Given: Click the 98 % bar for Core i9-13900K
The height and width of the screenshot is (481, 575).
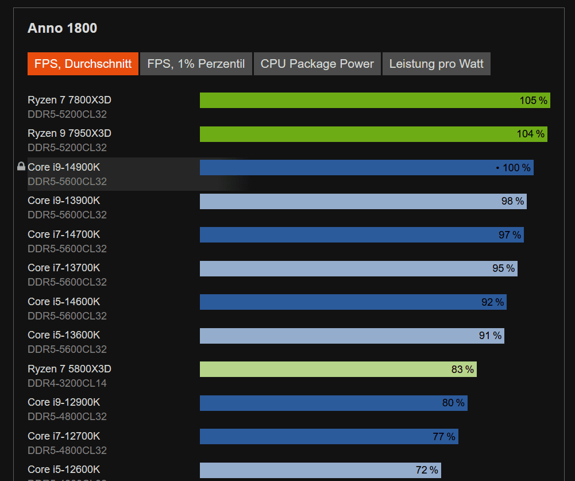Looking at the screenshot, I should coord(363,201).
